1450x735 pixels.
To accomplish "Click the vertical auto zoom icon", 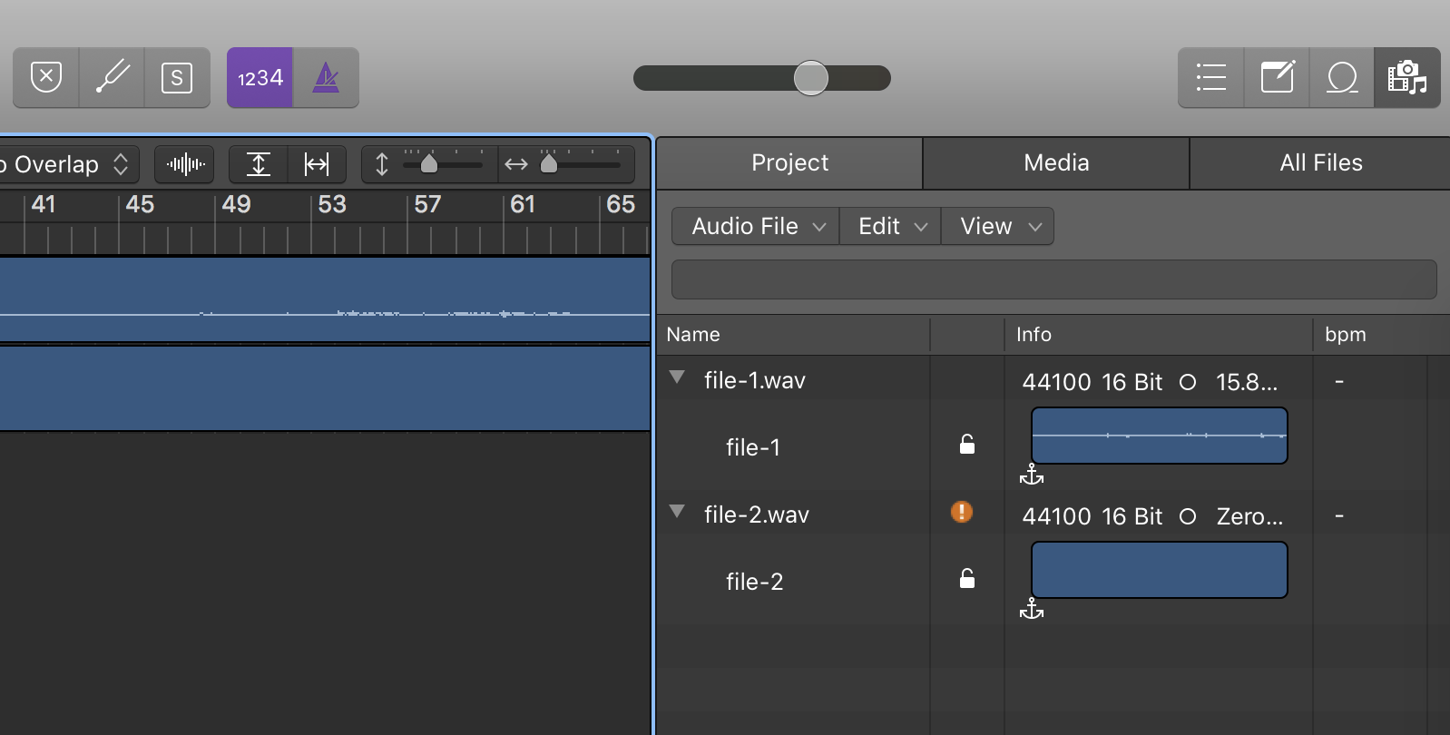I will tap(259, 164).
